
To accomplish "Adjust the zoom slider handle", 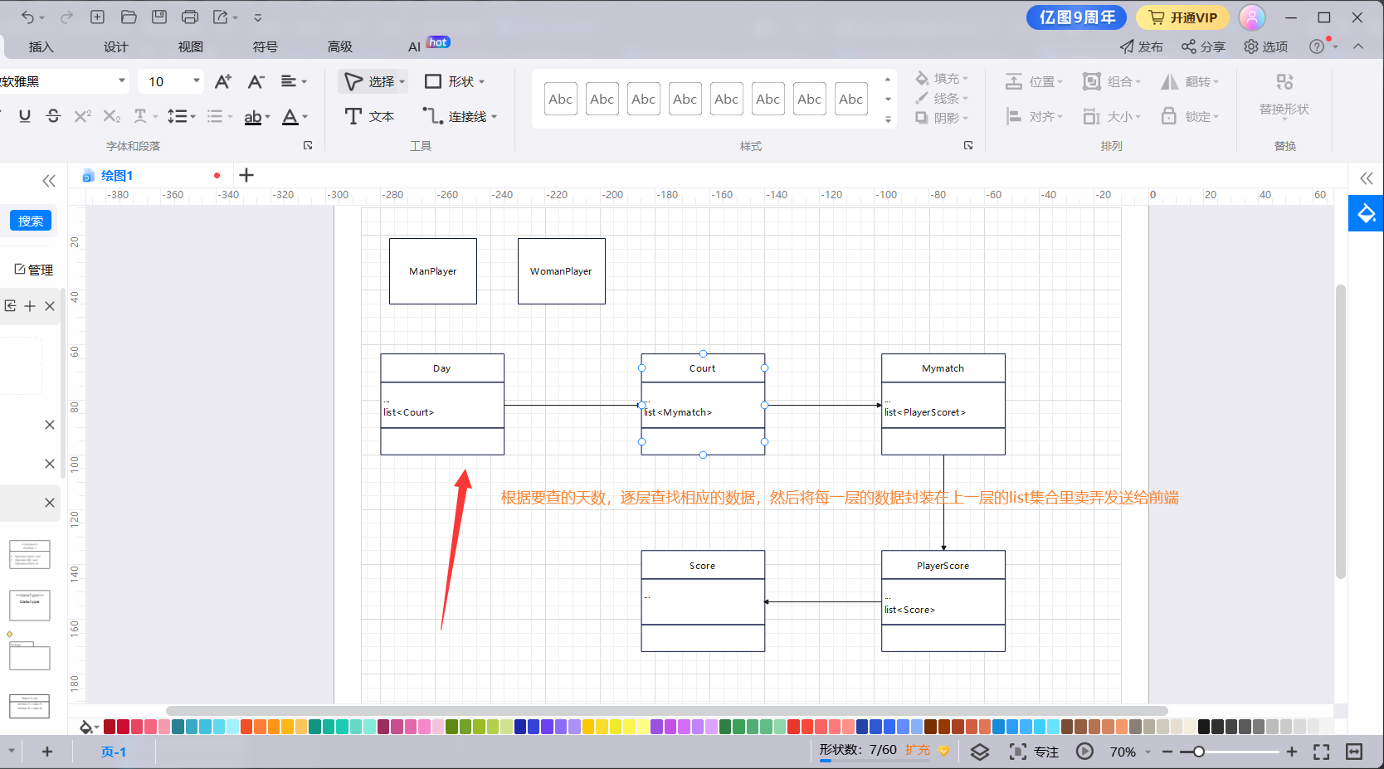I will (1198, 752).
